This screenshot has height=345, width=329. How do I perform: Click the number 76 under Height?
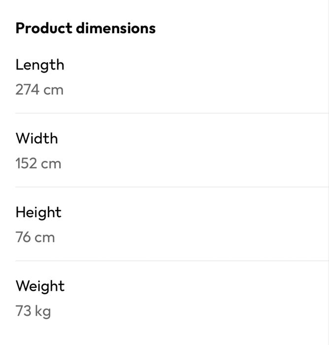pyautogui.click(x=23, y=237)
